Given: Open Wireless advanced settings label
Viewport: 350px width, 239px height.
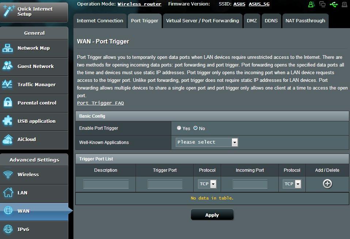Looking at the screenshot, I should click(28, 174).
